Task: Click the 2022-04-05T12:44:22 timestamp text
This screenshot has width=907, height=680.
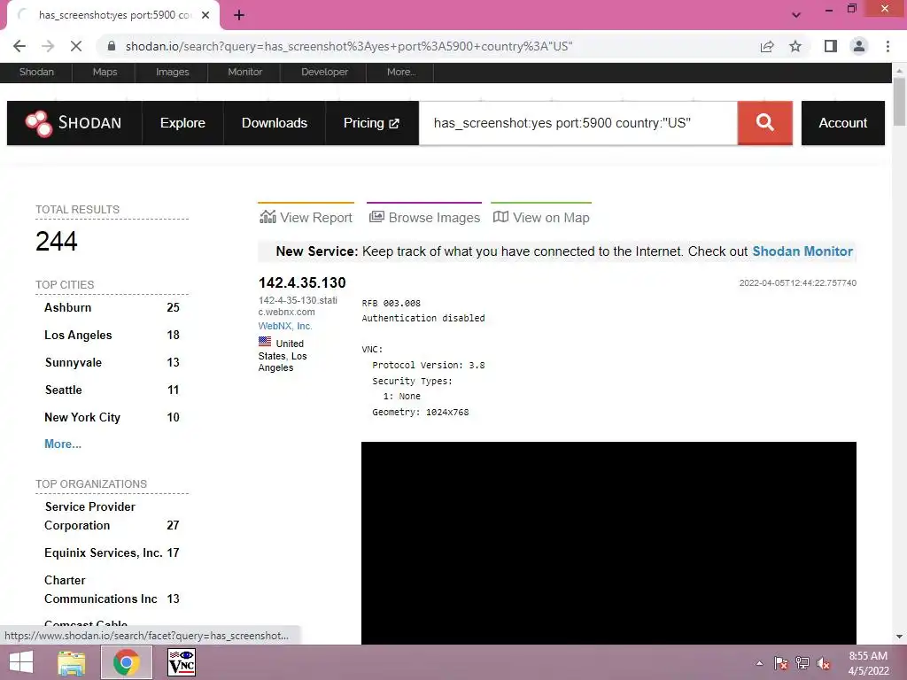Action: pos(798,282)
